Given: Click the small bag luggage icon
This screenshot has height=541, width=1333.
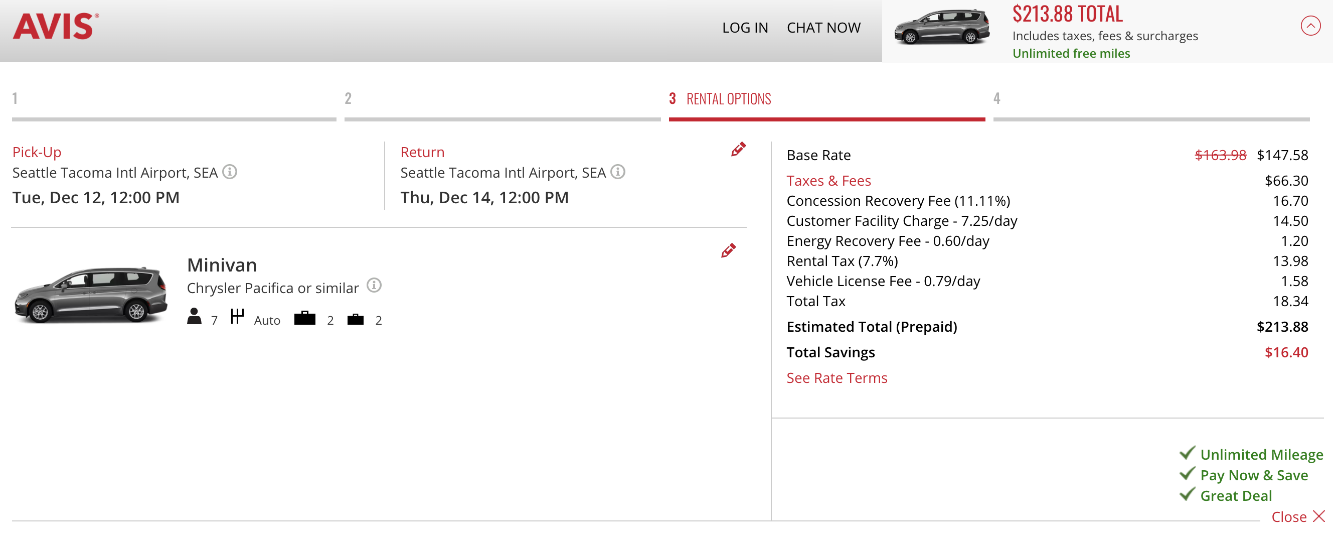Looking at the screenshot, I should pos(356,319).
